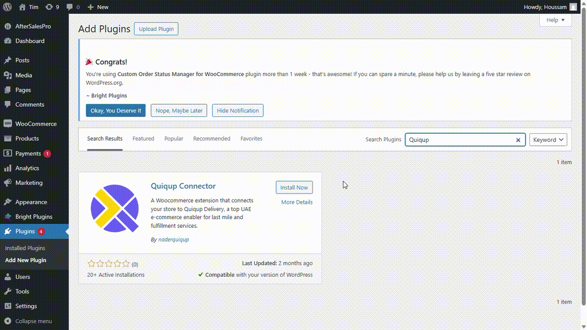Click Install Now for Quiqup Connector
The height and width of the screenshot is (330, 587).
294,187
